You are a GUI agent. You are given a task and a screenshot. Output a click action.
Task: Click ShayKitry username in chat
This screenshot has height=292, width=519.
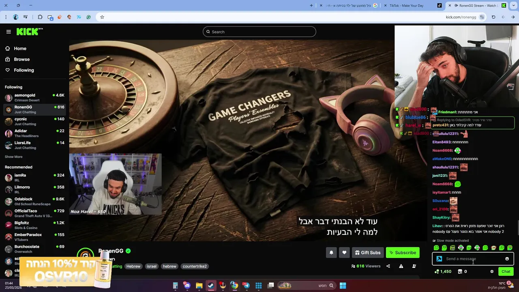(x=441, y=218)
